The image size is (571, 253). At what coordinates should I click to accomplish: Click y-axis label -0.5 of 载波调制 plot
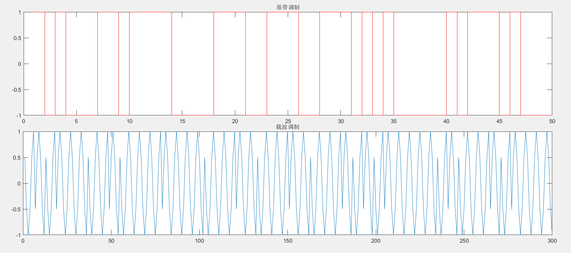coord(16,209)
